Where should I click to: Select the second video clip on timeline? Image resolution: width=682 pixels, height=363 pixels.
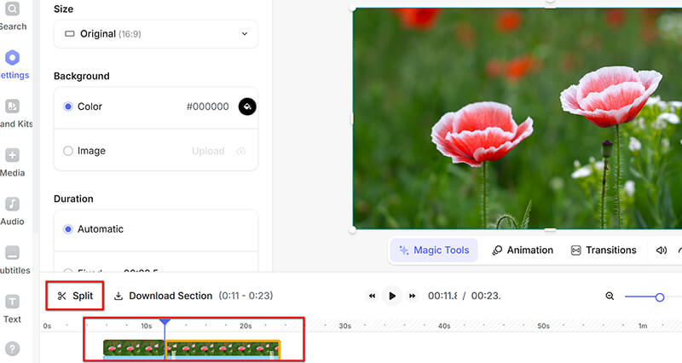click(223, 349)
